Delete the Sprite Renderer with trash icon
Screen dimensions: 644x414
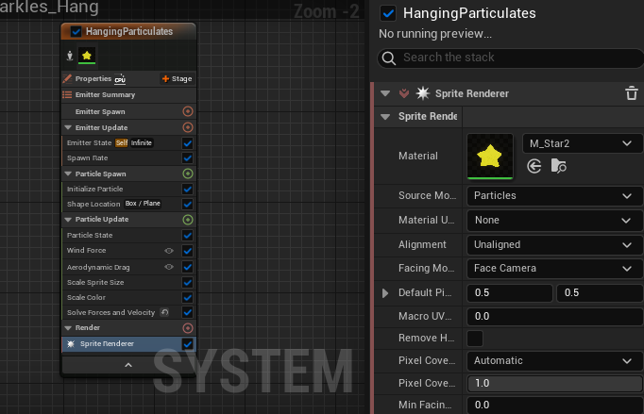[x=632, y=93]
